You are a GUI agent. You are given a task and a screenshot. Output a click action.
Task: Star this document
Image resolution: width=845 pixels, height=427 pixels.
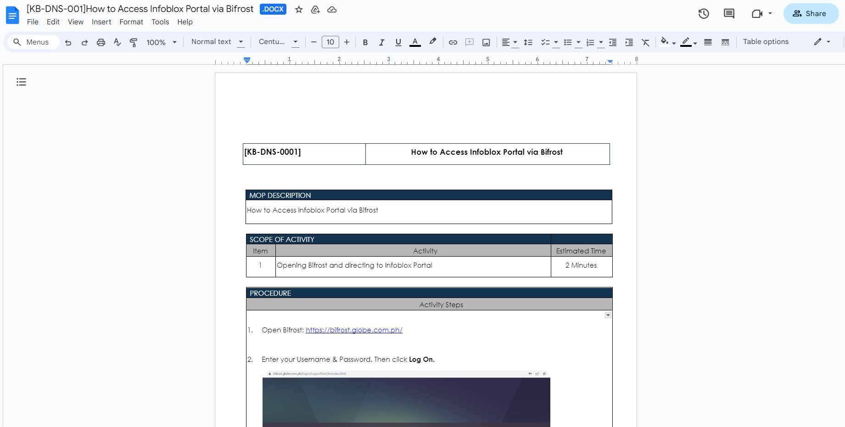click(299, 10)
